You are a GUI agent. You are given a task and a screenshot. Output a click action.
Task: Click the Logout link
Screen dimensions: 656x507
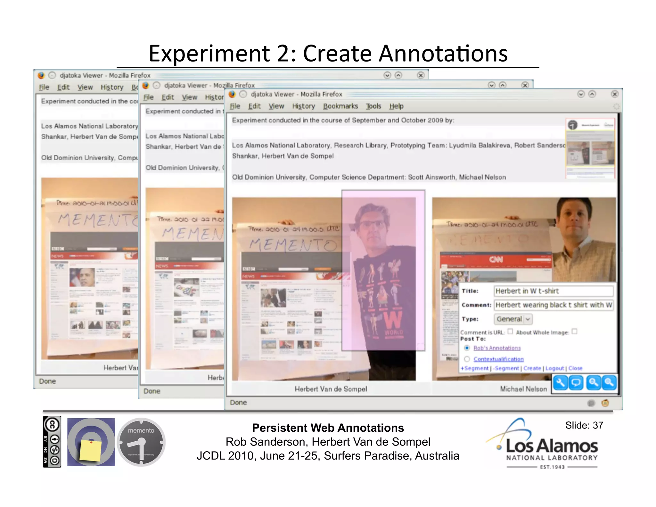(x=555, y=369)
